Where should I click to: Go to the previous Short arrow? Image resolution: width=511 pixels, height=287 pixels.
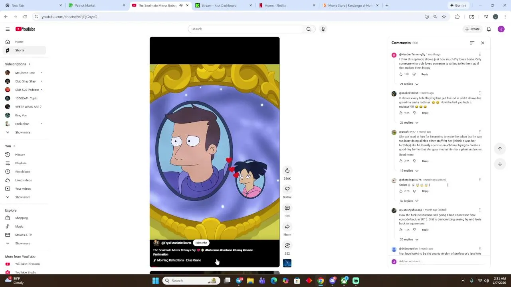tap(500, 149)
